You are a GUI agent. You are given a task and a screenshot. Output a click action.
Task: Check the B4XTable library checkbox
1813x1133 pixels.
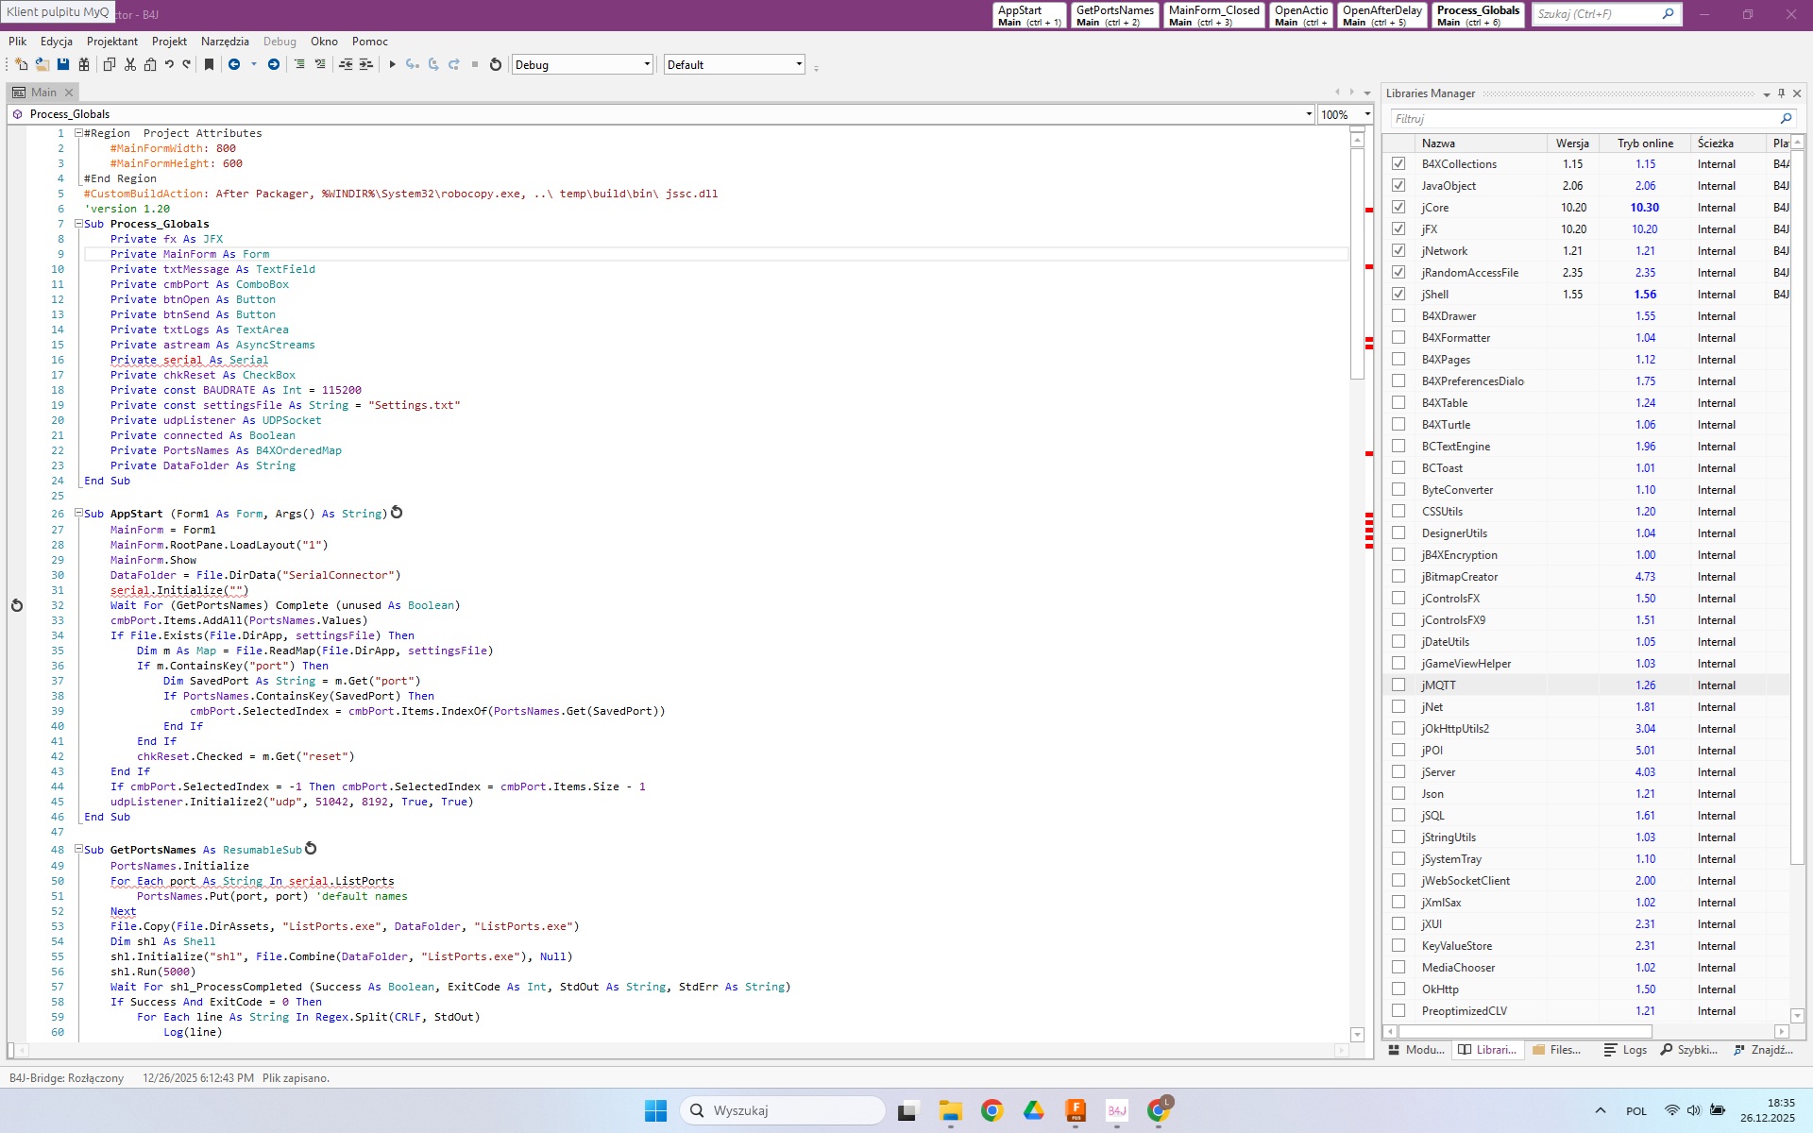pos(1398,402)
